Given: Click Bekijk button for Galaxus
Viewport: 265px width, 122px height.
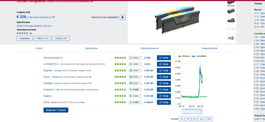Looking at the screenshot, I should [164, 96].
